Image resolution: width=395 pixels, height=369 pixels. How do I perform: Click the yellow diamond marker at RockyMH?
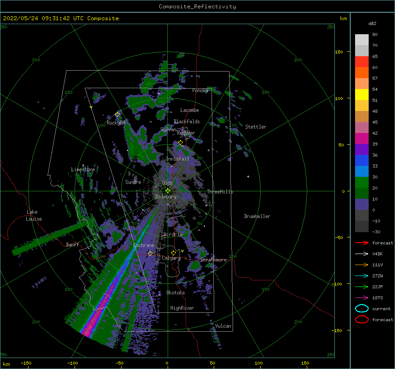tap(117, 115)
